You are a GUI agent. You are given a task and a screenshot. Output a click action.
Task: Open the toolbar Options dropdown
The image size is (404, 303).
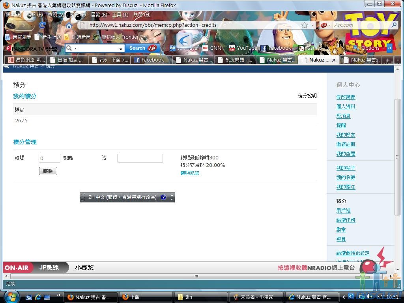click(370, 48)
